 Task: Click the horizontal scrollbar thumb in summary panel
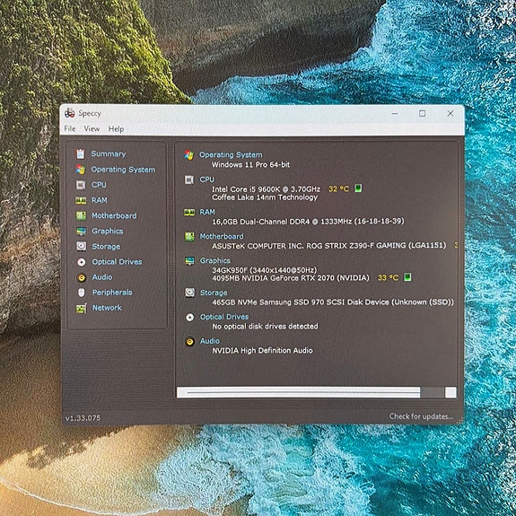[x=299, y=392]
